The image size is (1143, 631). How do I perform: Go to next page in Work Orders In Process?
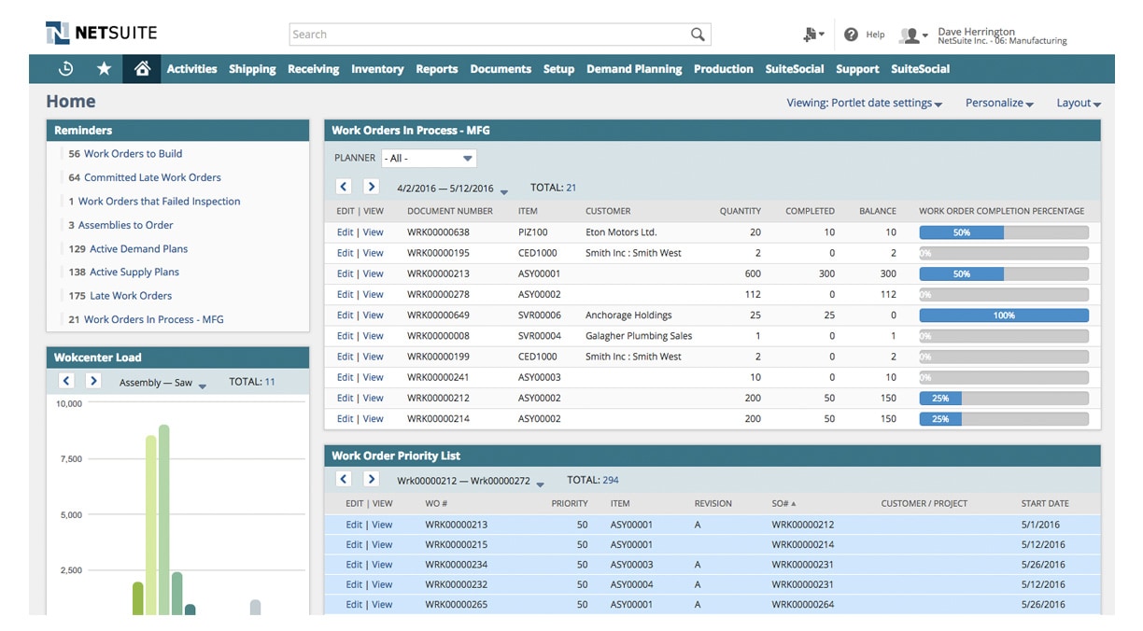[x=371, y=187]
